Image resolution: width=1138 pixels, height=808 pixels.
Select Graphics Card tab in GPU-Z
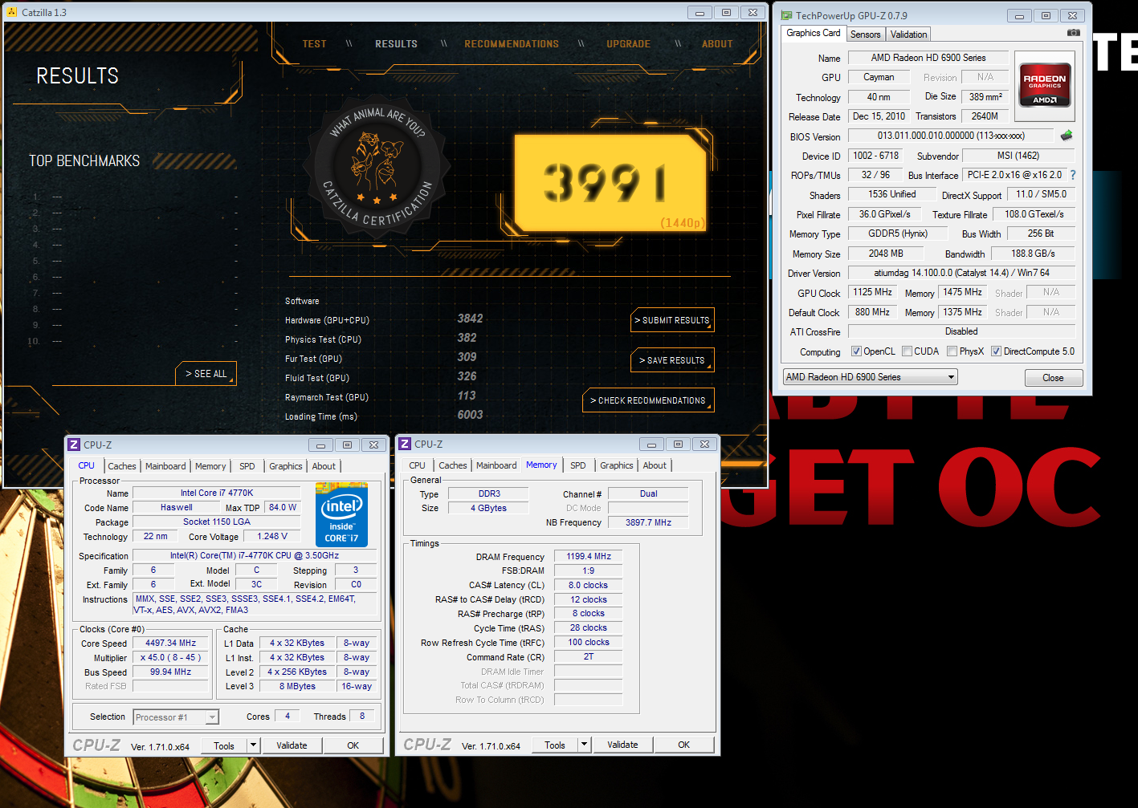(814, 33)
